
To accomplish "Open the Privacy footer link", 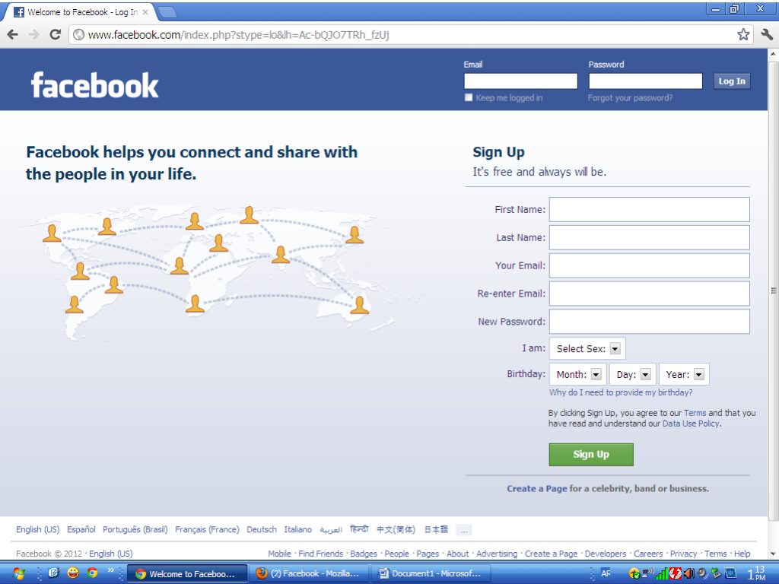I will click(684, 554).
